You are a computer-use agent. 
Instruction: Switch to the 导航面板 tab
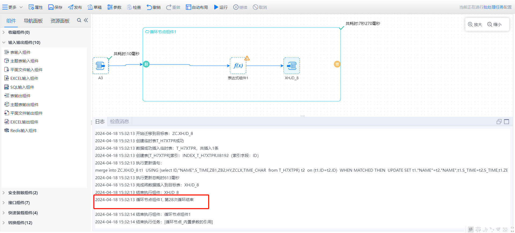[33, 21]
